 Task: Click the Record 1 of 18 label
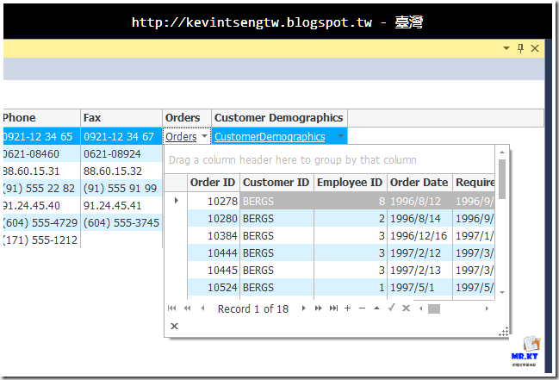[x=253, y=308]
